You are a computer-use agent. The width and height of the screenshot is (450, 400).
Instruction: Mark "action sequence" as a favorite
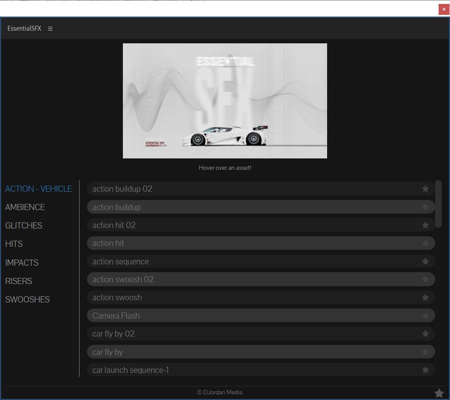[425, 261]
